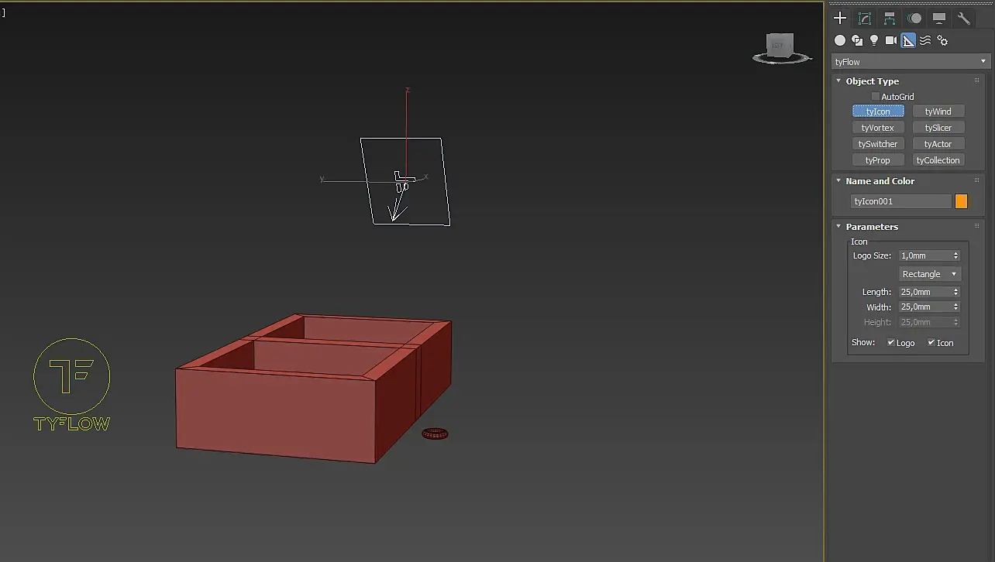Screen dimensions: 995x562
Task: Choose the tyVortex object type
Action: click(x=878, y=128)
